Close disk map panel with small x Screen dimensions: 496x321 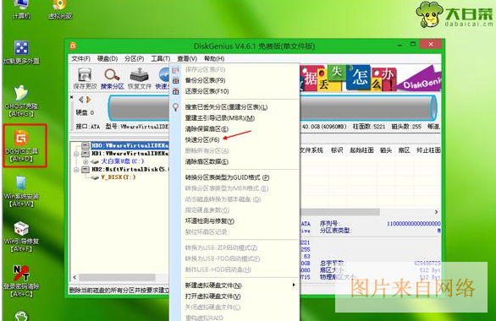(72, 97)
